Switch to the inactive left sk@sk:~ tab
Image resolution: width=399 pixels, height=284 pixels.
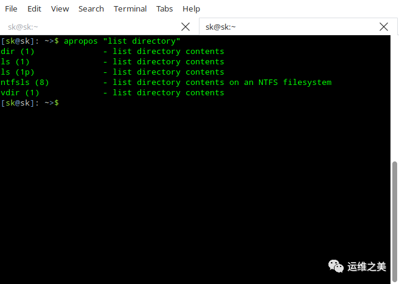91,27
